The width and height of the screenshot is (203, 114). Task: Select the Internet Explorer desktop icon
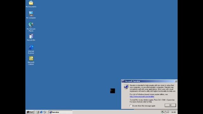(x=31, y=49)
